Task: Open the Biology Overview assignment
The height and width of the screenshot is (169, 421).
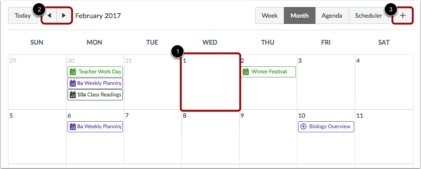Action: click(326, 127)
